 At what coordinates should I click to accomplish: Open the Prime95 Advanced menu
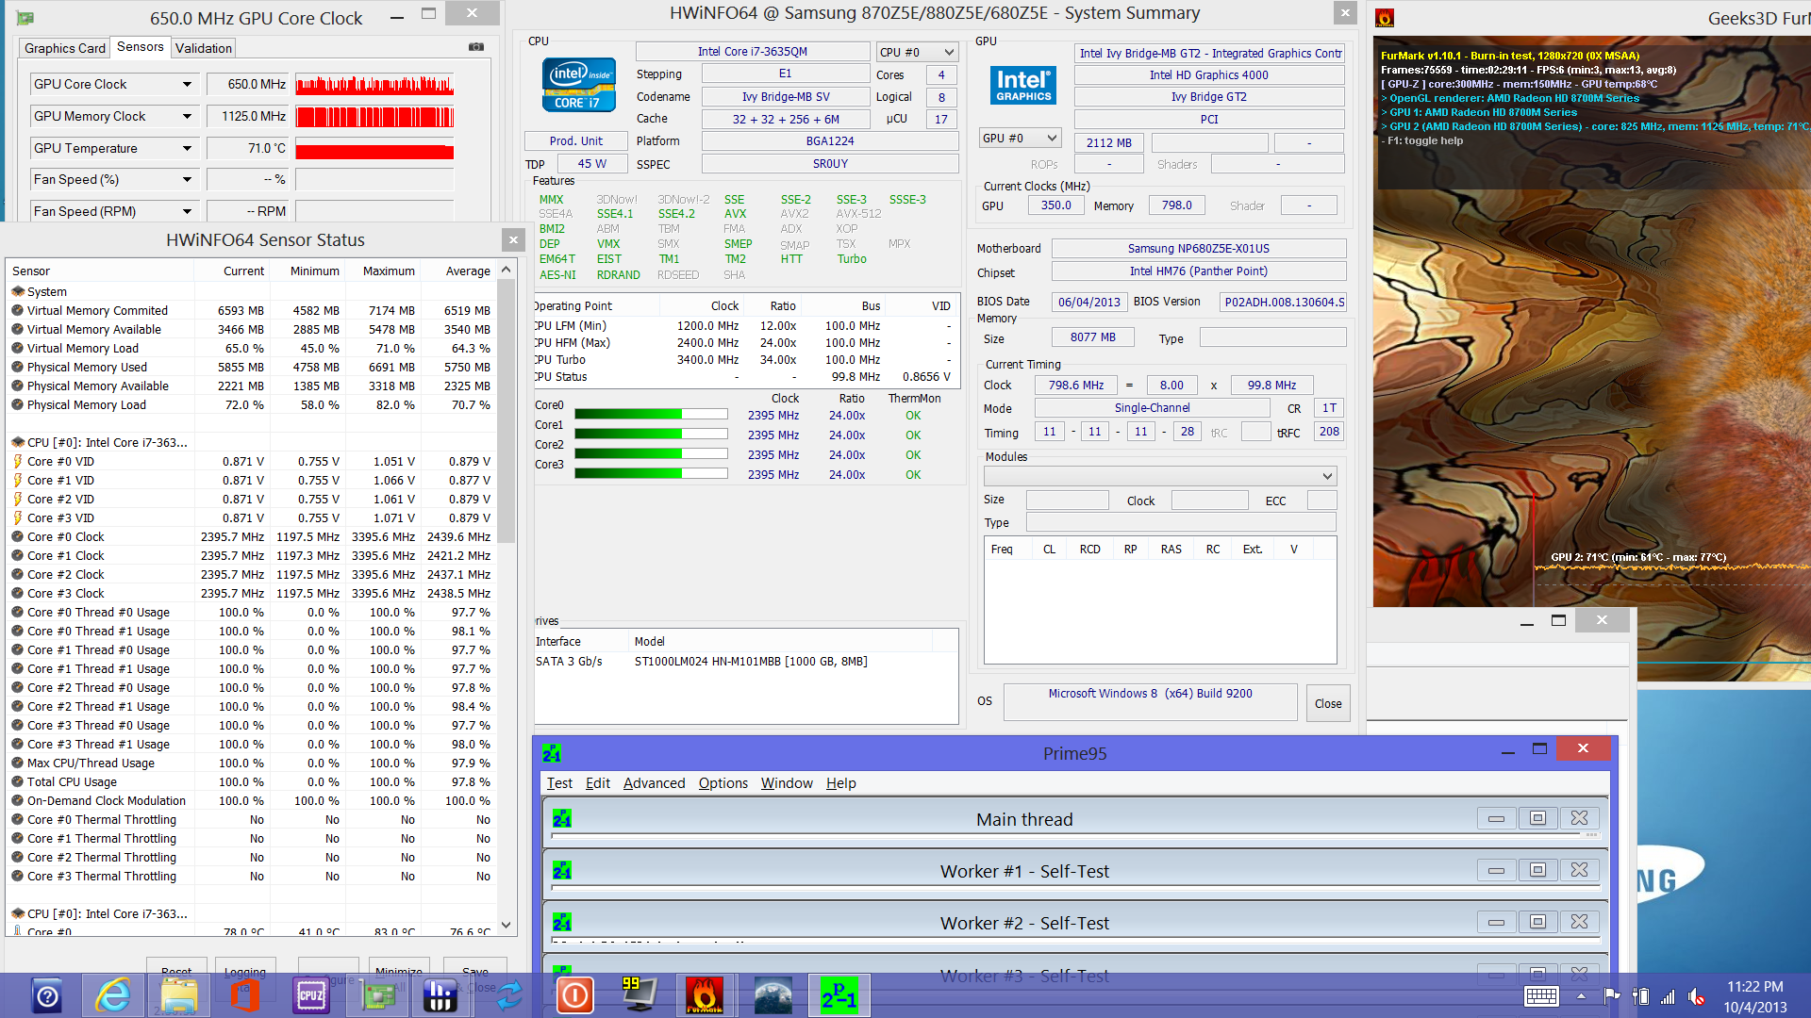coord(654,782)
